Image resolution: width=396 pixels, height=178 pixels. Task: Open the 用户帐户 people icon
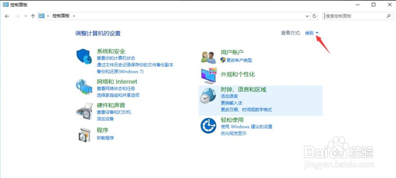pos(208,57)
